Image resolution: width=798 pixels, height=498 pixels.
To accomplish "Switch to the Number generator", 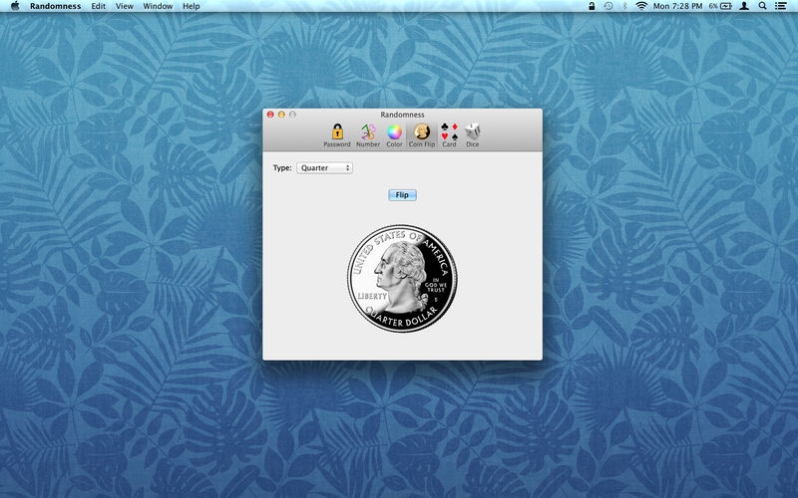I will 368,135.
